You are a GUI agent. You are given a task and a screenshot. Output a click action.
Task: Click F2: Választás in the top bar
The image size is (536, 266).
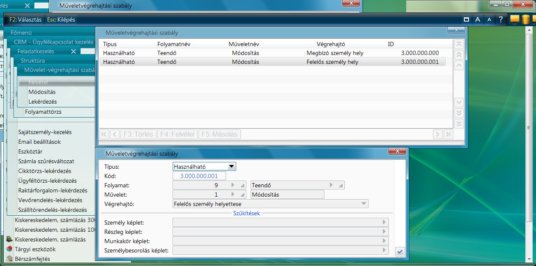25,19
